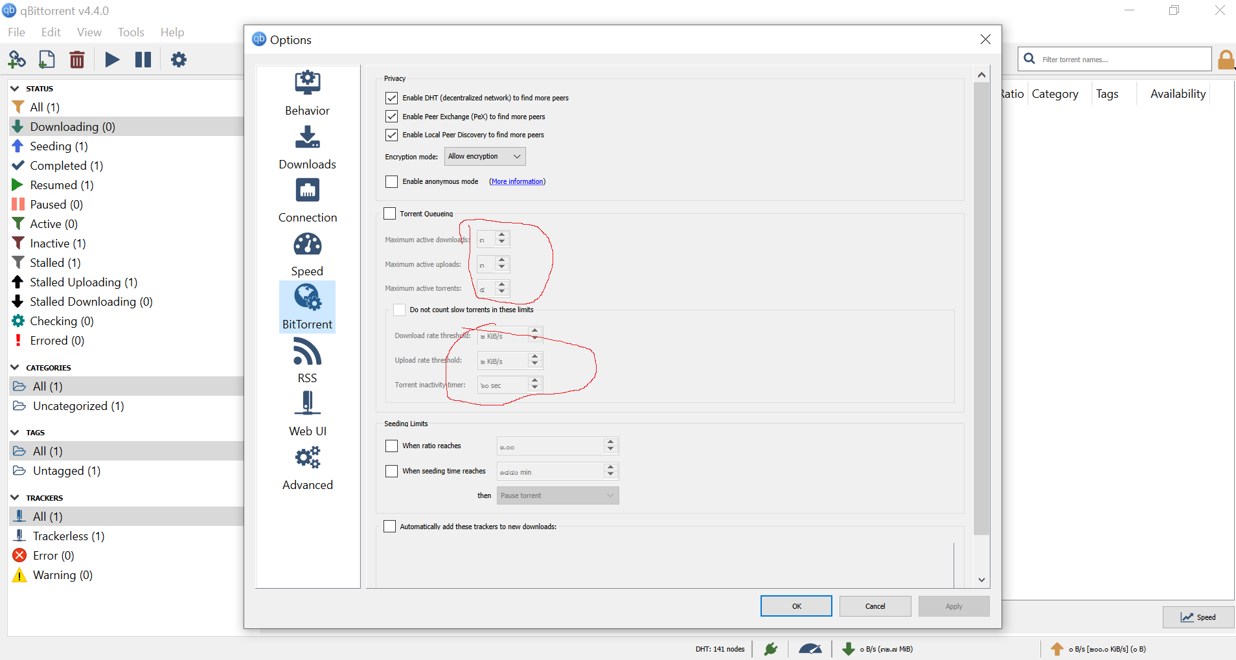
Task: Select Downloading status filter
Action: point(126,126)
